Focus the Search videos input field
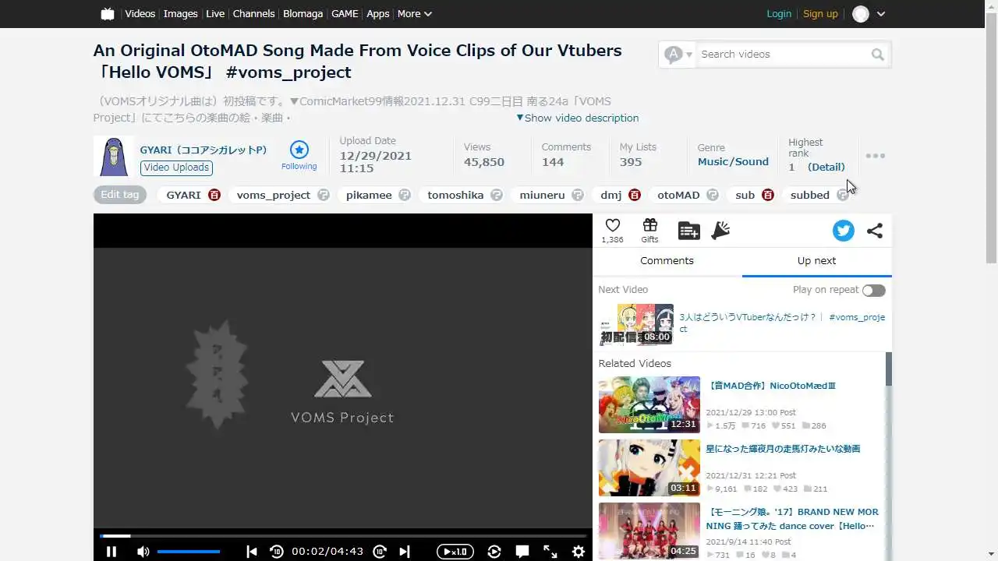Image resolution: width=998 pixels, height=561 pixels. pyautogui.click(x=782, y=55)
